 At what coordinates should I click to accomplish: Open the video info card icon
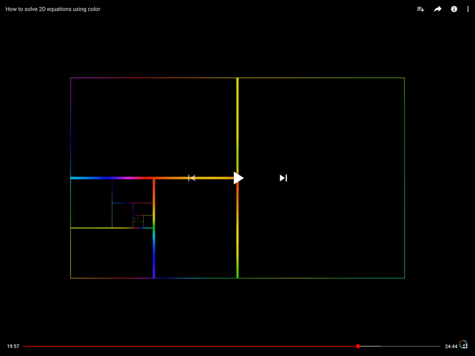click(454, 9)
